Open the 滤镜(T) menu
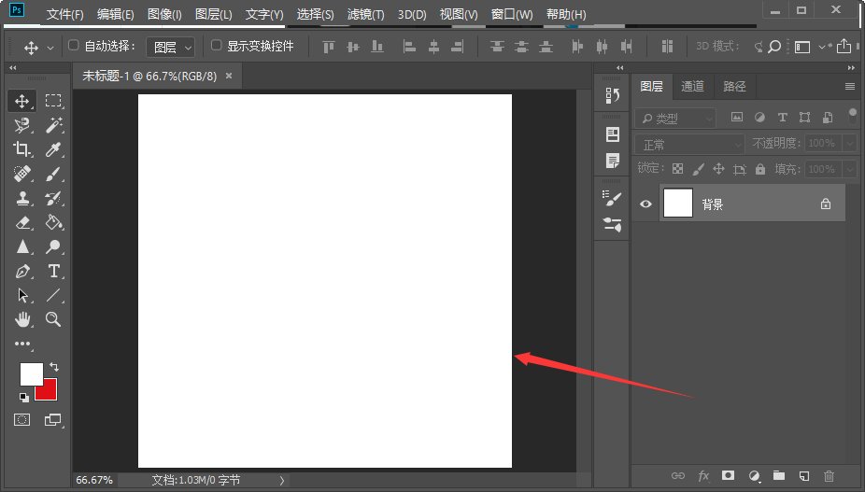This screenshot has height=492, width=865. 365,15
